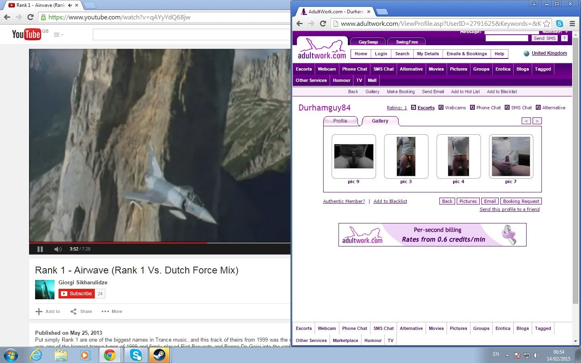Open the Chrome menu in AdultWork window

click(572, 23)
